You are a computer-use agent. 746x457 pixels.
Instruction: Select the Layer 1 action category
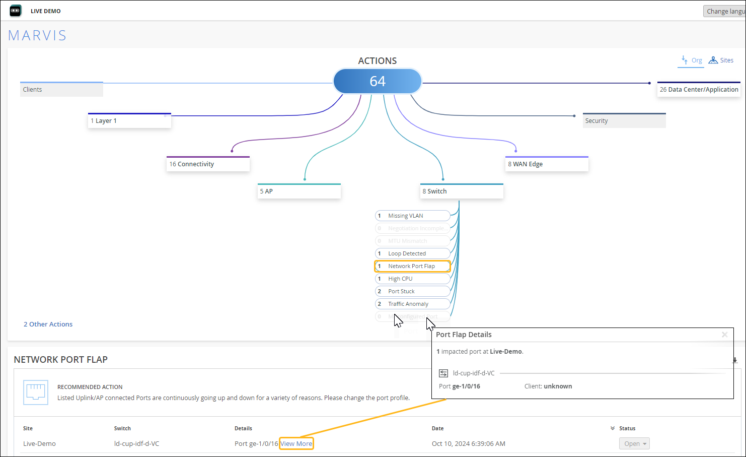129,120
